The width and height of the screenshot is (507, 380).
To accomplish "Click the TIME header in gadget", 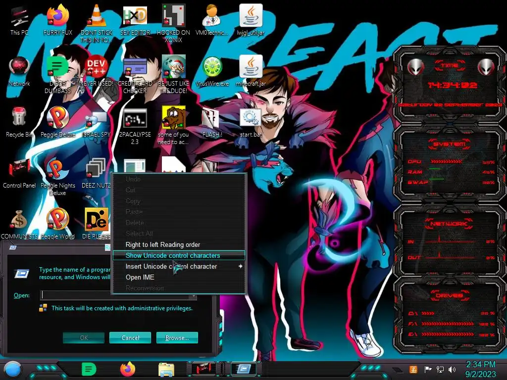I will (450, 65).
